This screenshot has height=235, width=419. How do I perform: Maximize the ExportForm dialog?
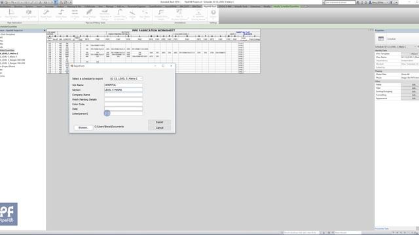[x=163, y=66]
